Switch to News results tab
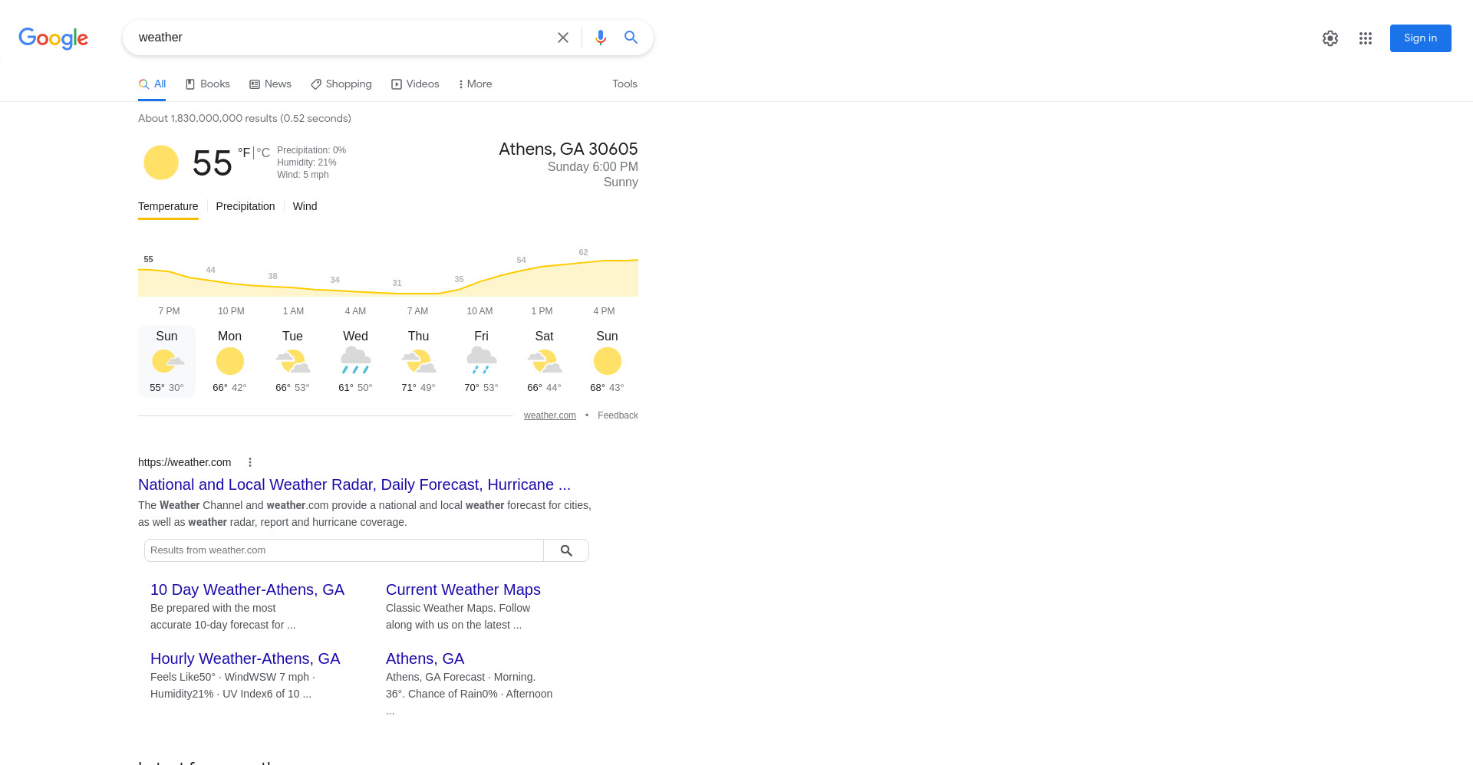This screenshot has width=1473, height=765. click(270, 84)
